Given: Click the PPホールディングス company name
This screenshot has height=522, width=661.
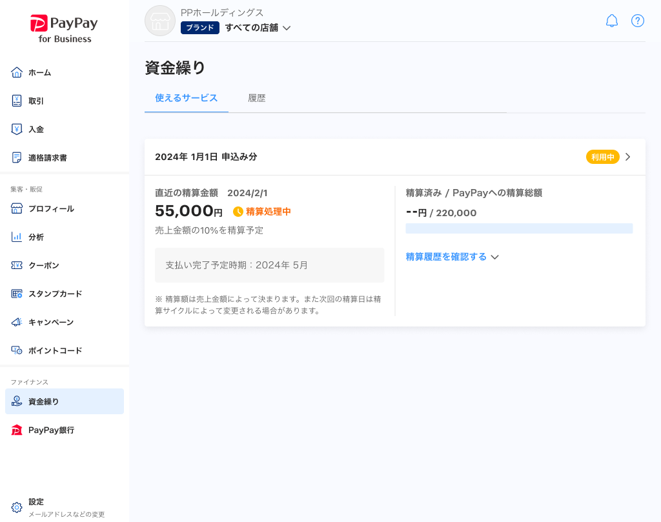Looking at the screenshot, I should coord(222,13).
